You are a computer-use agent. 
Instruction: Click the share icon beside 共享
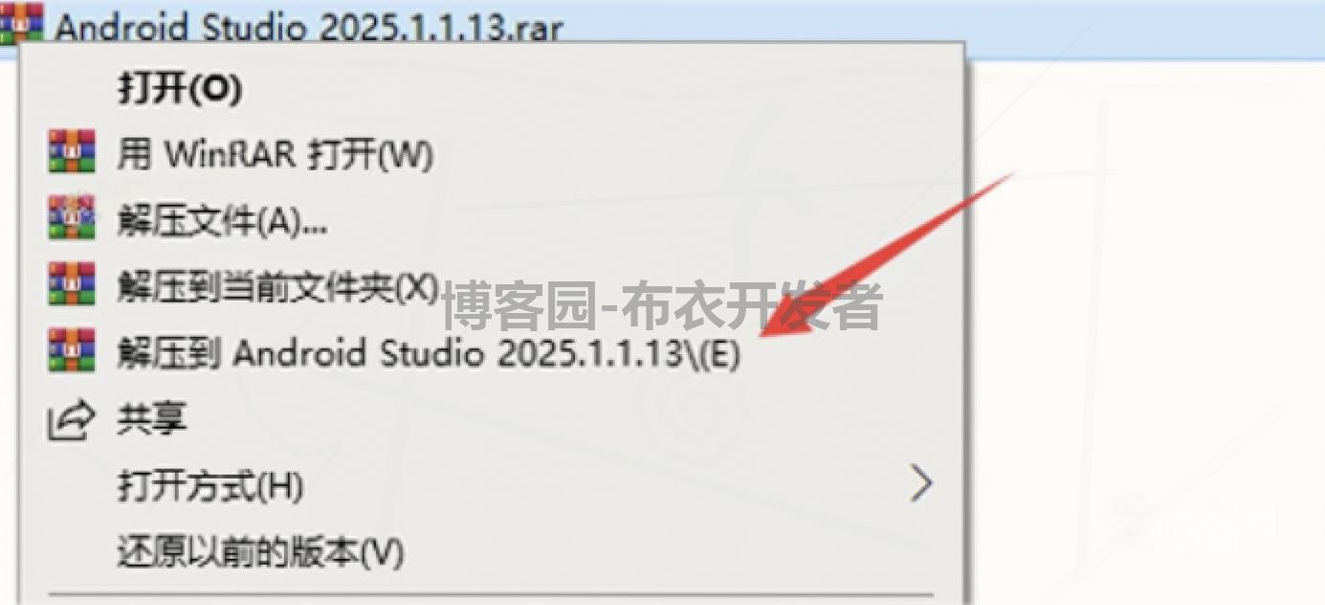click(x=72, y=420)
